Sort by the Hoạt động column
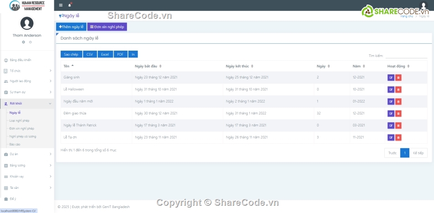The image size is (434, 213). [x=406, y=66]
